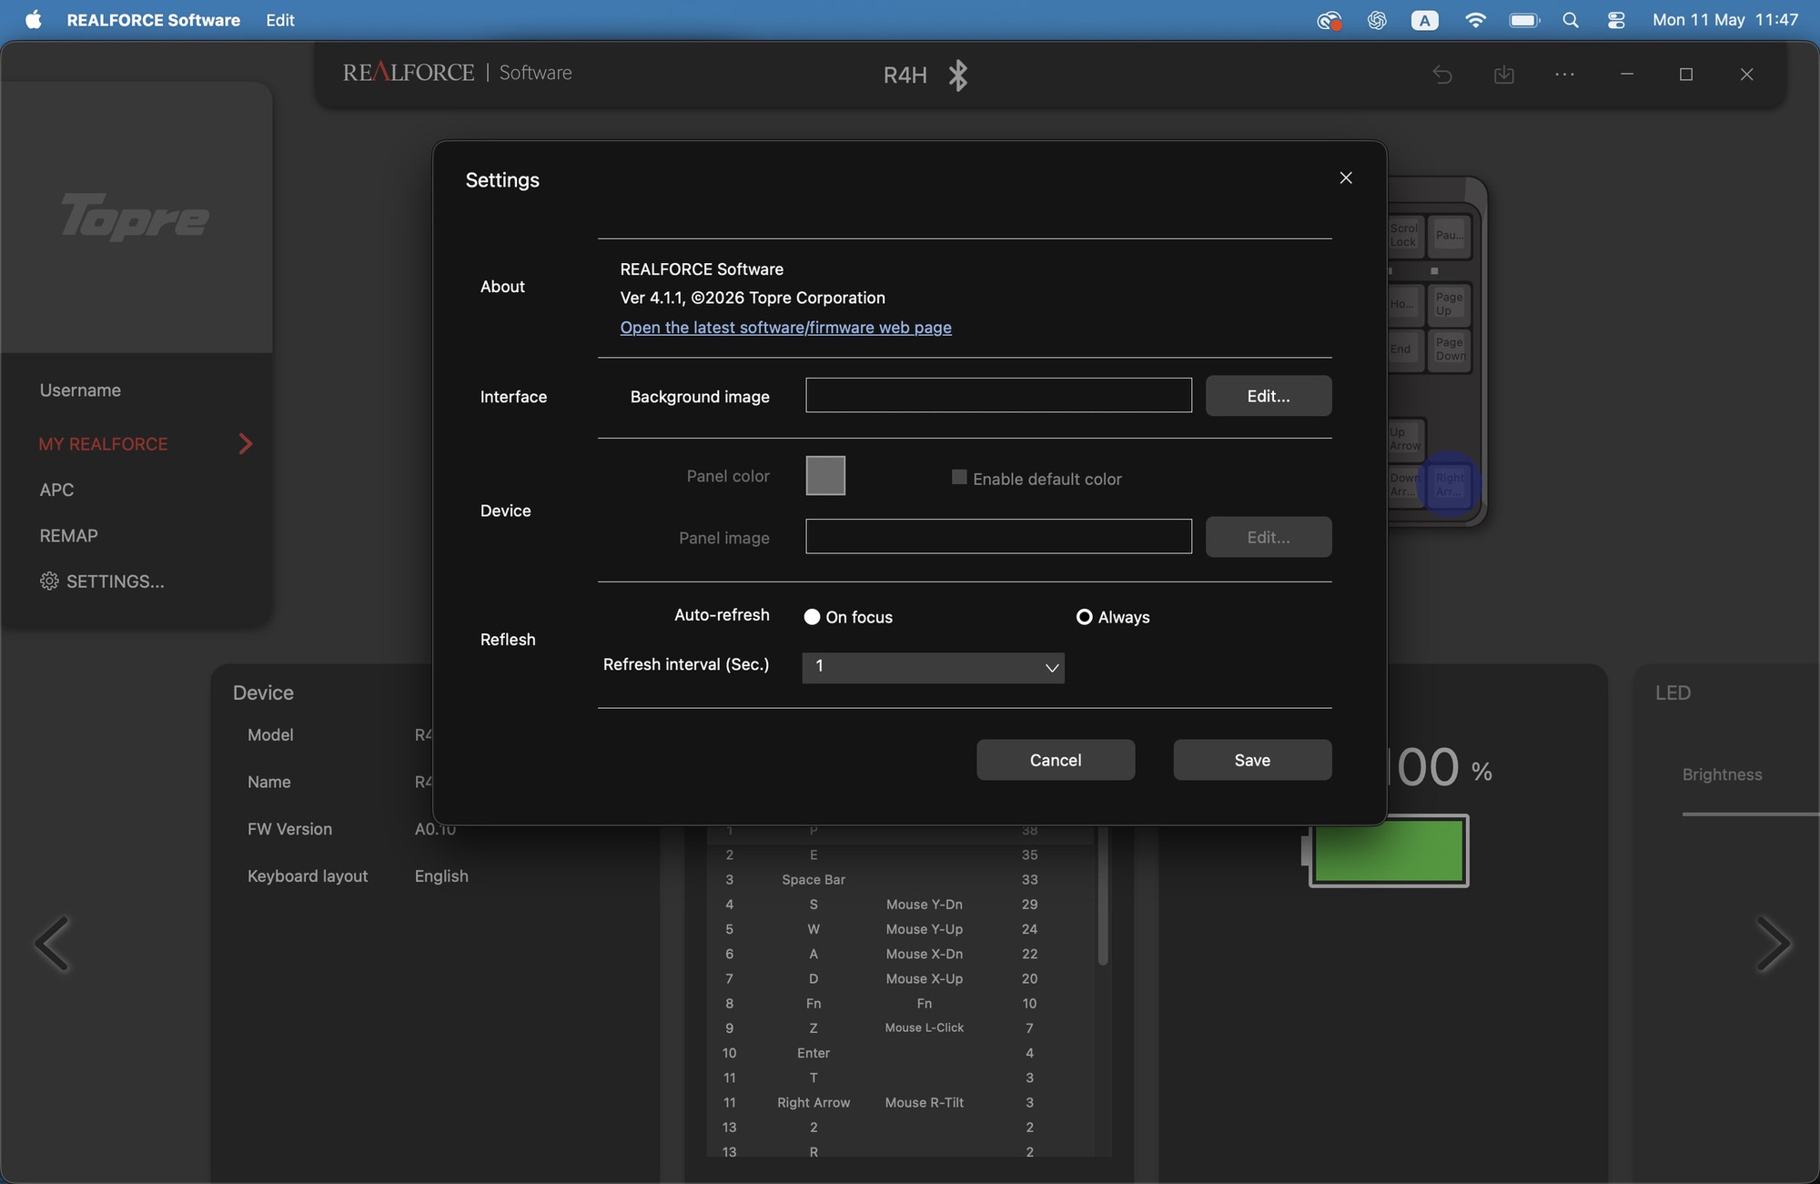Click the Page Down key on keyboard image
This screenshot has height=1184, width=1820.
coord(1450,349)
